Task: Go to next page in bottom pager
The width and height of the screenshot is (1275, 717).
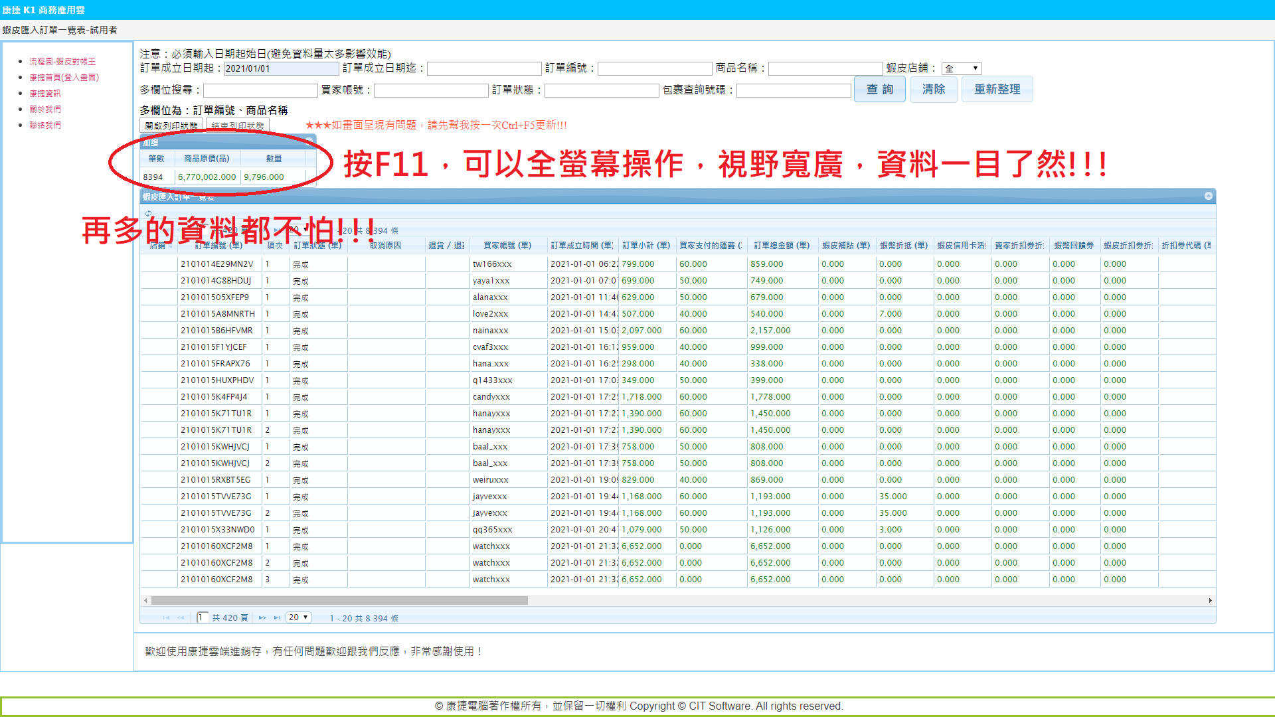Action: point(262,618)
